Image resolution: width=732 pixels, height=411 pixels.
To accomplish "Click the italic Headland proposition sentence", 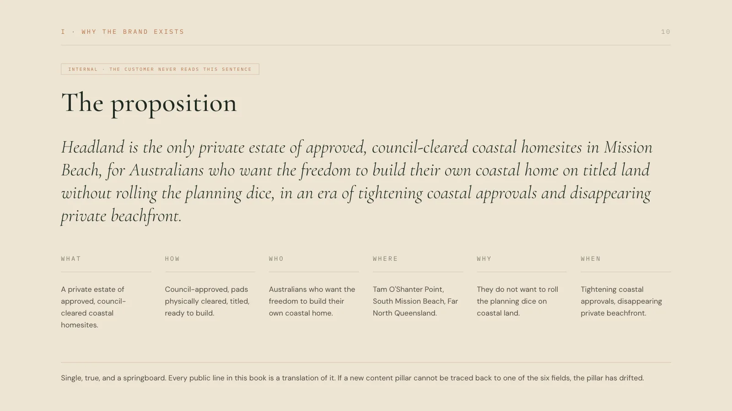I will coord(357,181).
